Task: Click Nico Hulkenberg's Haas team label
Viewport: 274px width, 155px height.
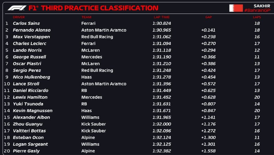Action: point(86,77)
